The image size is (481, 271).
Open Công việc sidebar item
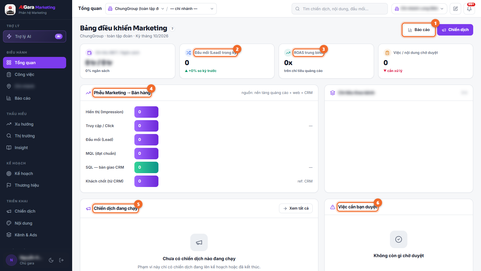tap(35, 74)
